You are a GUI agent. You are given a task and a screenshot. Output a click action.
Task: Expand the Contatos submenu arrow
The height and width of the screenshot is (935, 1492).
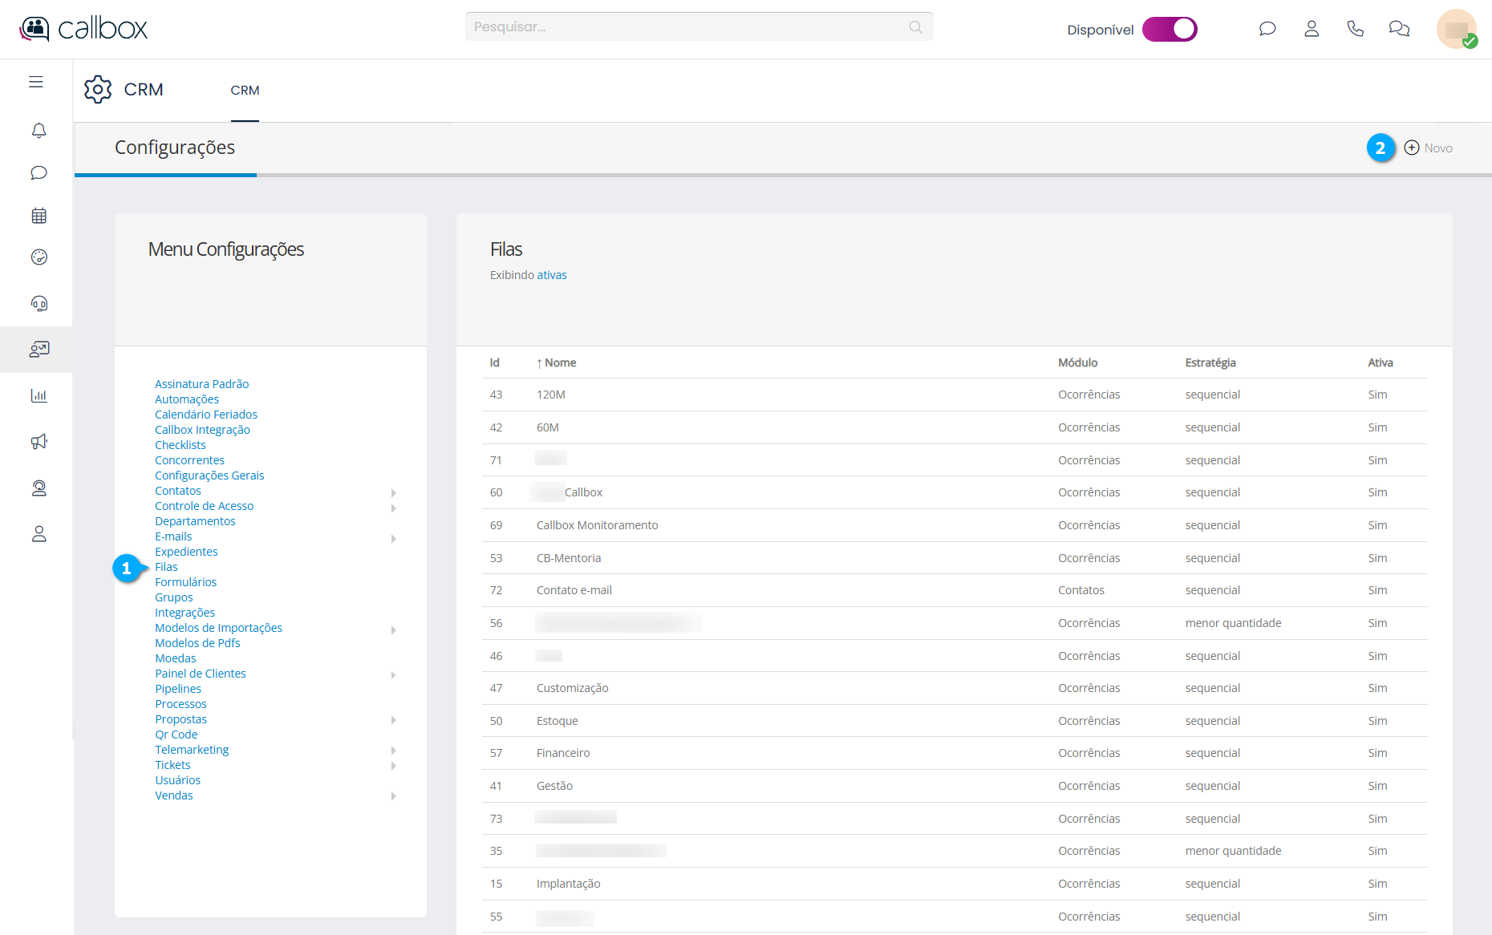point(393,492)
